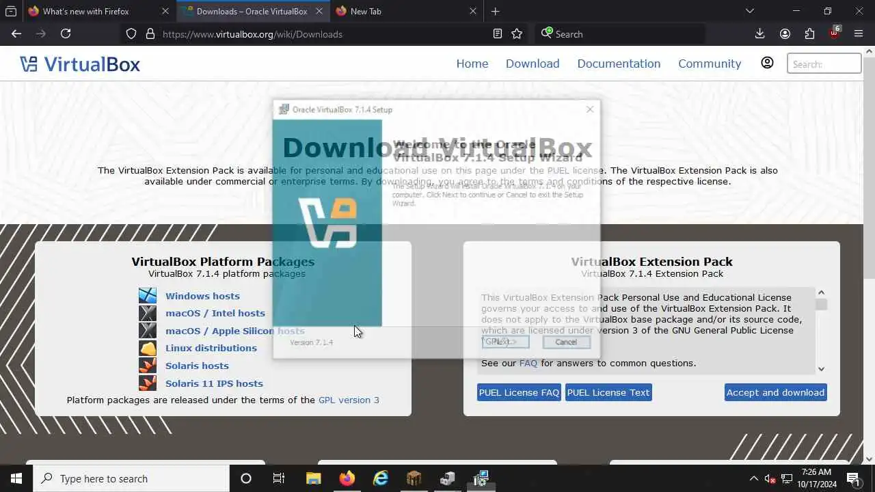Click license text scroll up arrow
The image size is (875, 492).
point(821,292)
